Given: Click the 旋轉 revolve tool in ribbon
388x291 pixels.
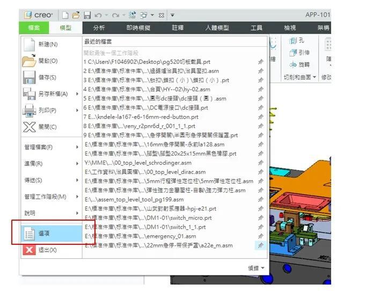Looking at the screenshot, I should (299, 65).
